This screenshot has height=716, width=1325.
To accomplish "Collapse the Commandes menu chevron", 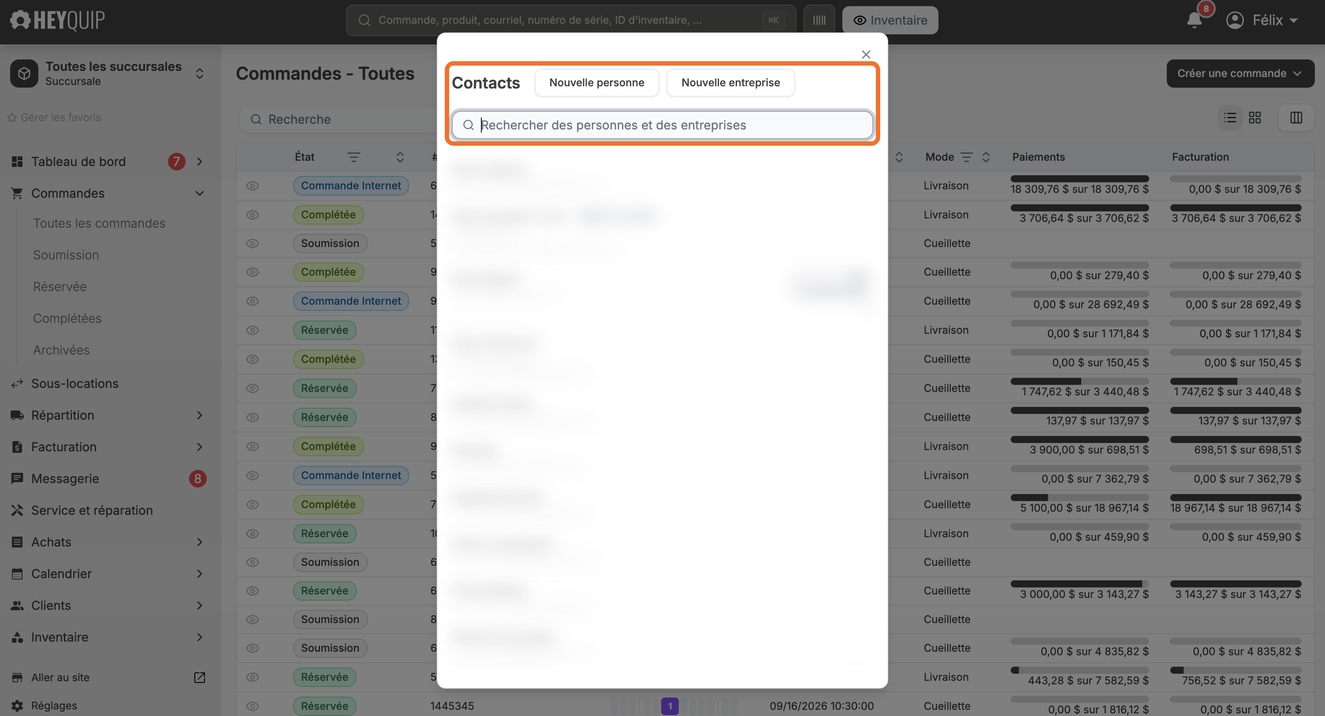I will click(x=200, y=194).
